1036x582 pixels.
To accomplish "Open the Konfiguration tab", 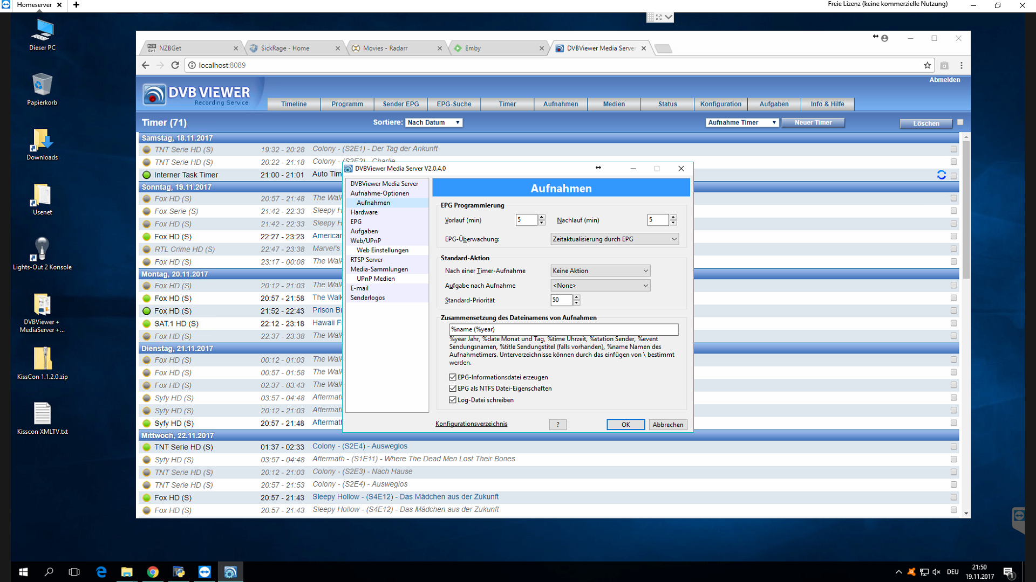I will point(721,104).
